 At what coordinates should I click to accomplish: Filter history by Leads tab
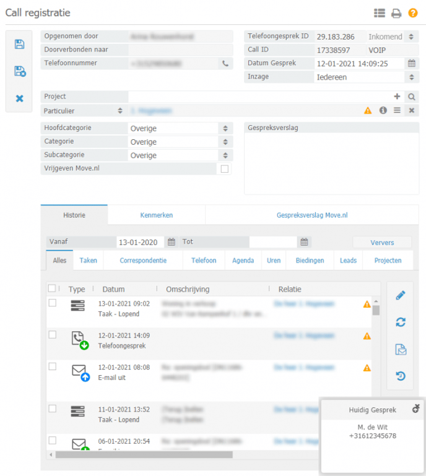348,261
